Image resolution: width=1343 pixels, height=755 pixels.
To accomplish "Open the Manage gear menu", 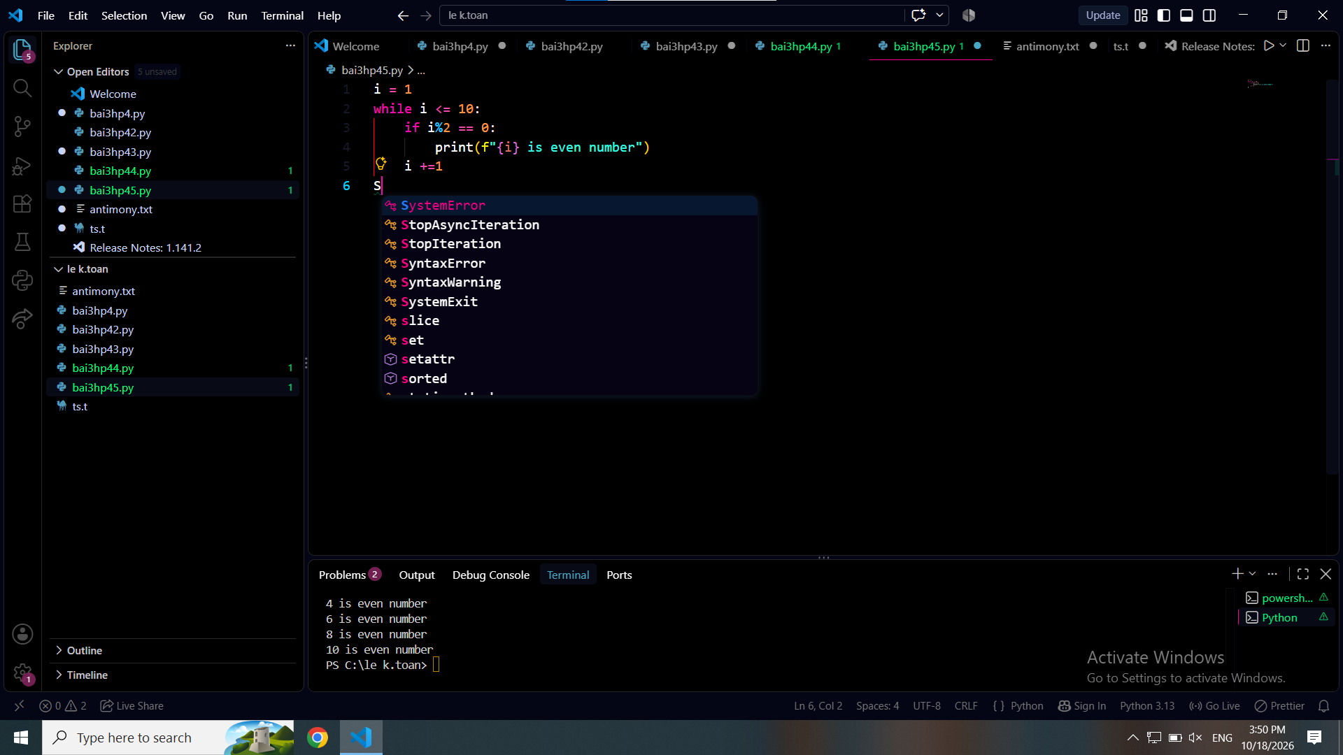I will 22,673.
